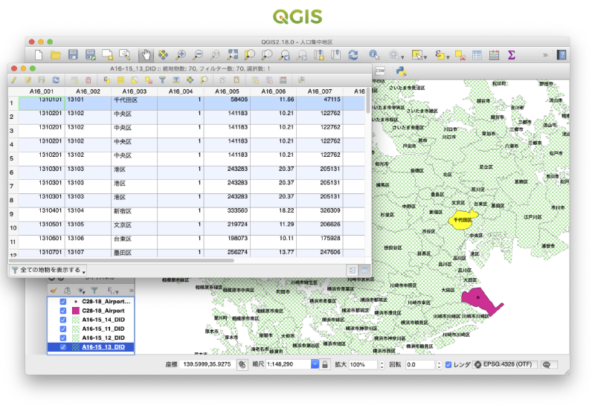Save the project with the floppy disk icon
The image size is (595, 420).
(73, 55)
